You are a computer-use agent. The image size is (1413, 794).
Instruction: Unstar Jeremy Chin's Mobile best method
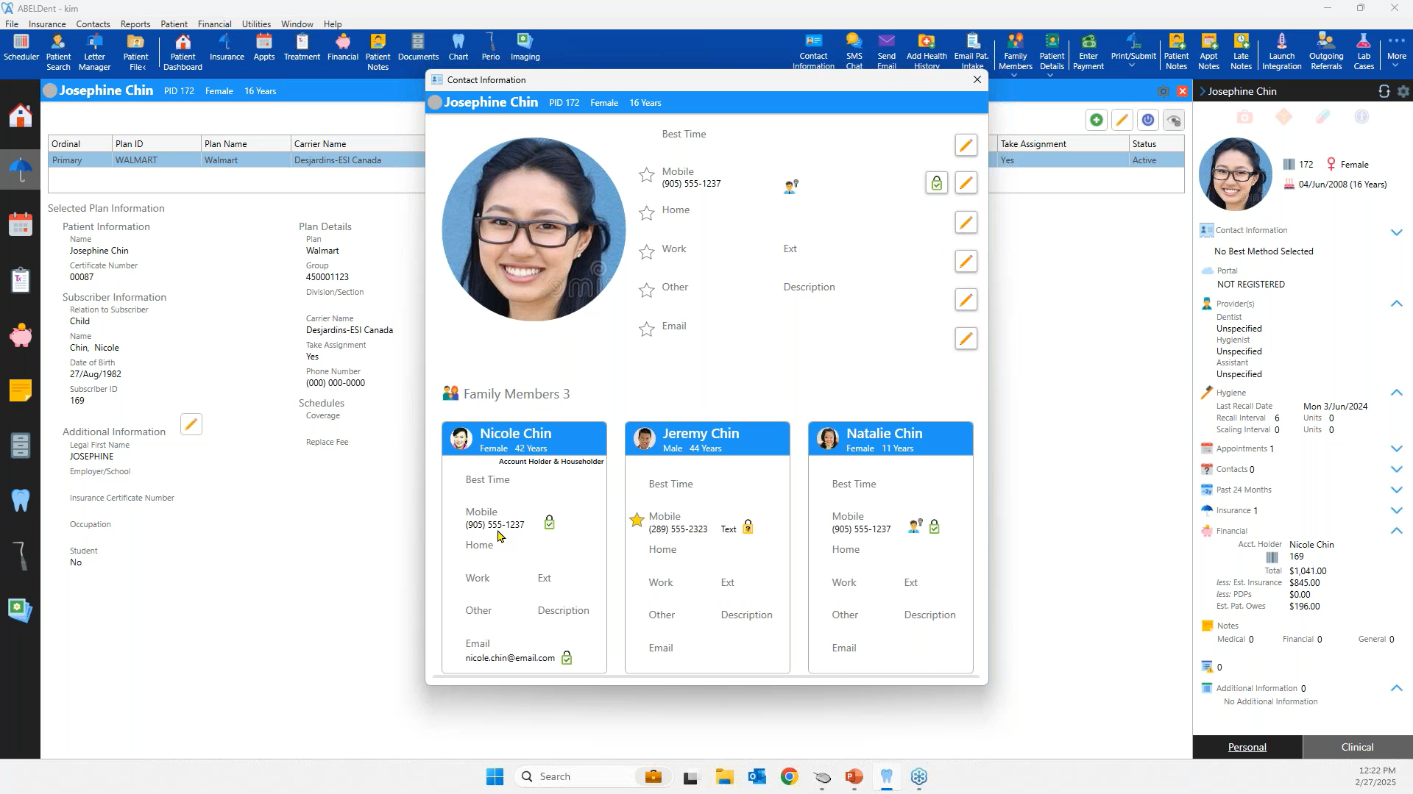click(x=635, y=520)
